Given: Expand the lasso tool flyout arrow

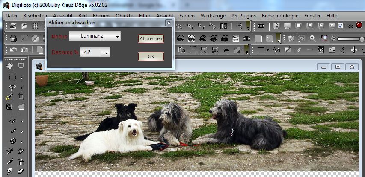Looking at the screenshot, I should coord(21,87).
